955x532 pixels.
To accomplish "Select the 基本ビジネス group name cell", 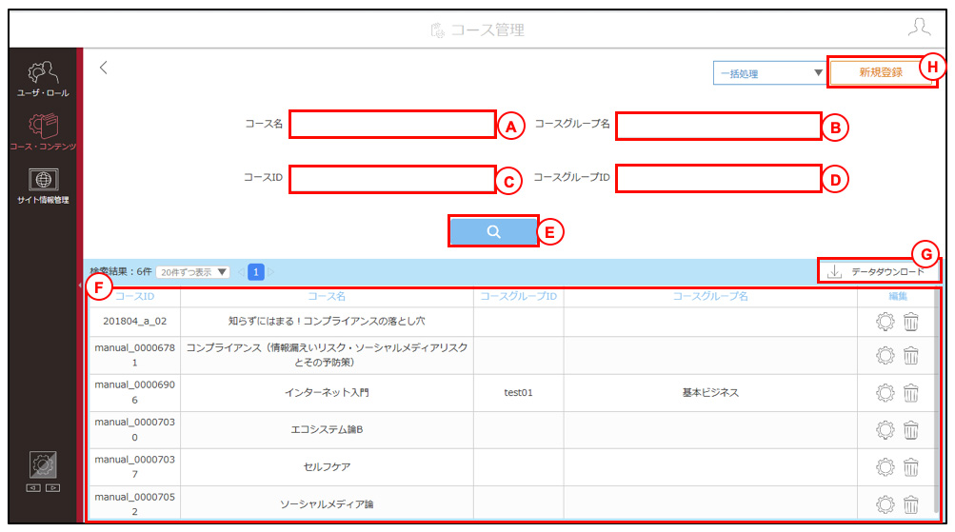I will tap(710, 393).
